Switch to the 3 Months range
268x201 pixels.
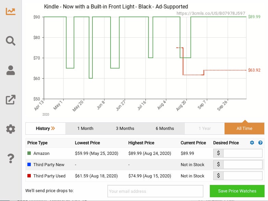(125, 129)
